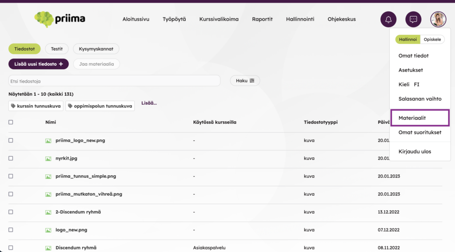Click Jaa materiaalia button
The width and height of the screenshot is (455, 252).
[96, 64]
